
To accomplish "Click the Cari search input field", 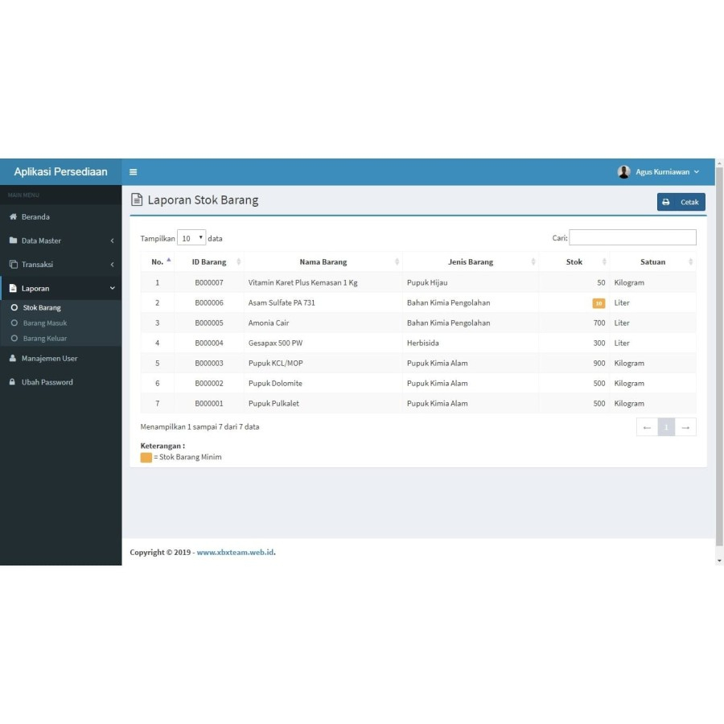I will [632, 237].
